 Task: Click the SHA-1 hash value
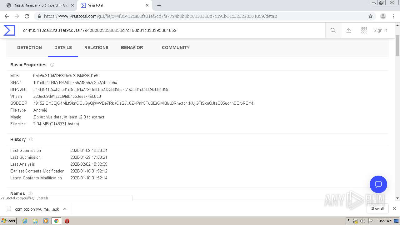coord(75,82)
